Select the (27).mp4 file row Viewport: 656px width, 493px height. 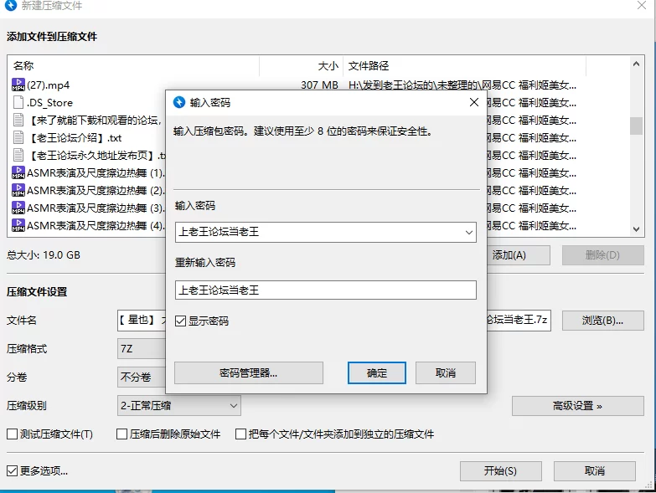[x=319, y=85]
